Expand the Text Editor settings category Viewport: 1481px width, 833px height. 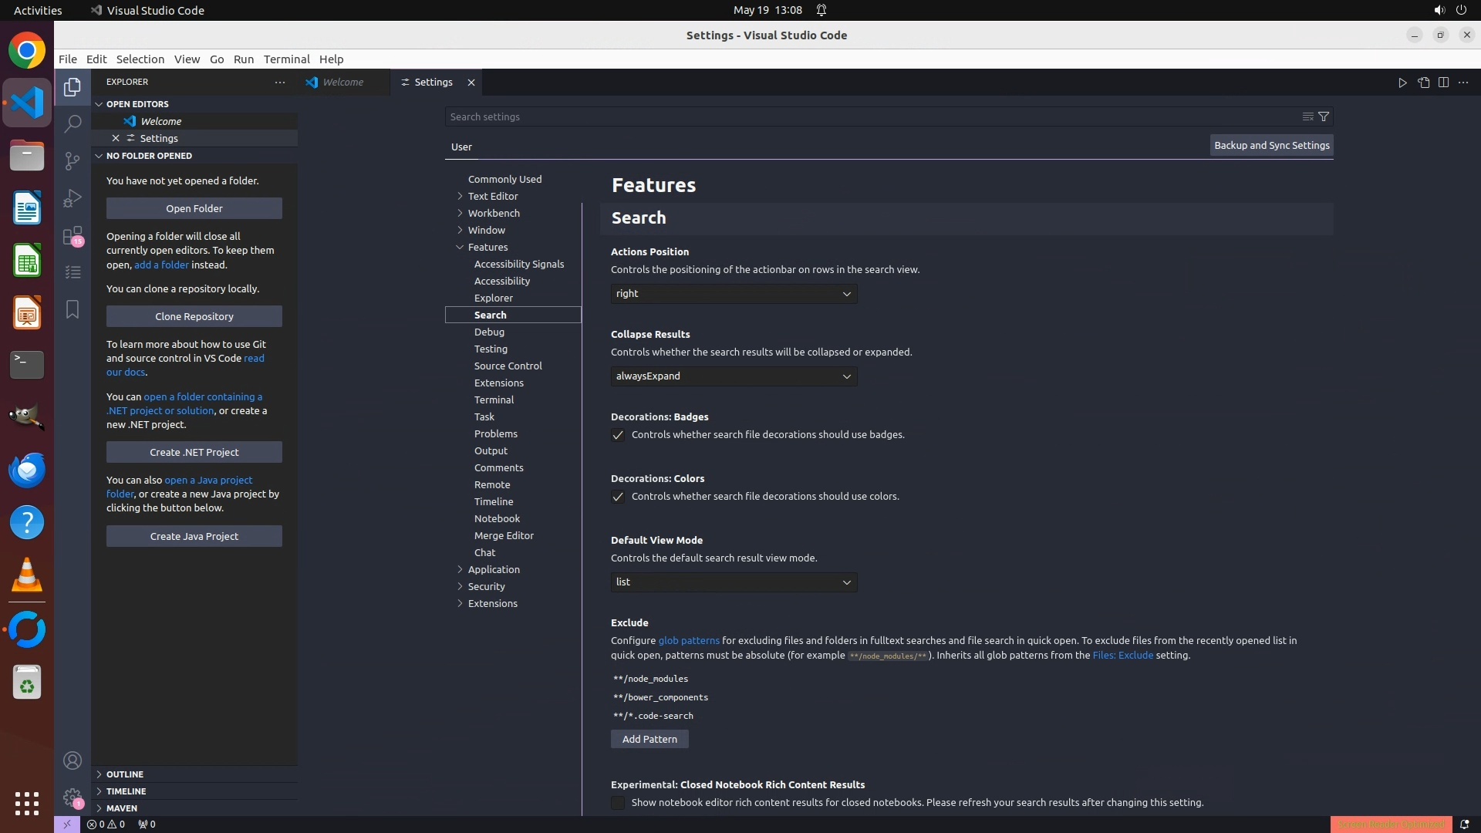pos(492,196)
